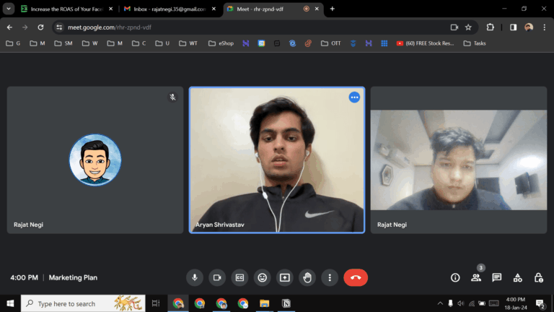The image size is (554, 312).
Task: Open more options in Meet controls
Action: pyautogui.click(x=330, y=277)
